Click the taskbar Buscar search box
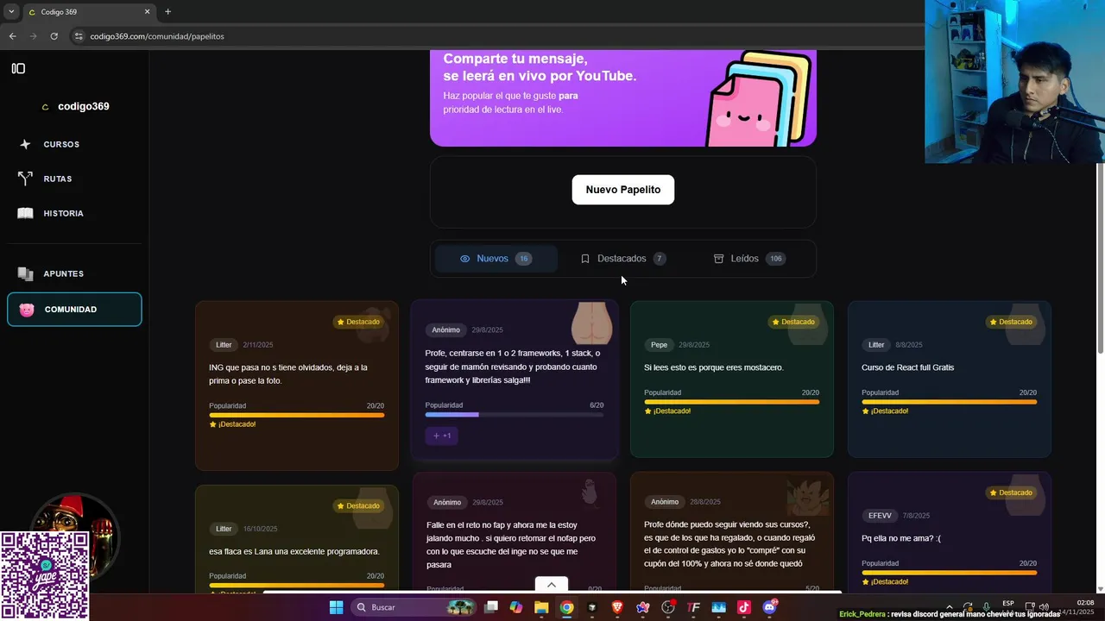The width and height of the screenshot is (1105, 621). tap(414, 607)
